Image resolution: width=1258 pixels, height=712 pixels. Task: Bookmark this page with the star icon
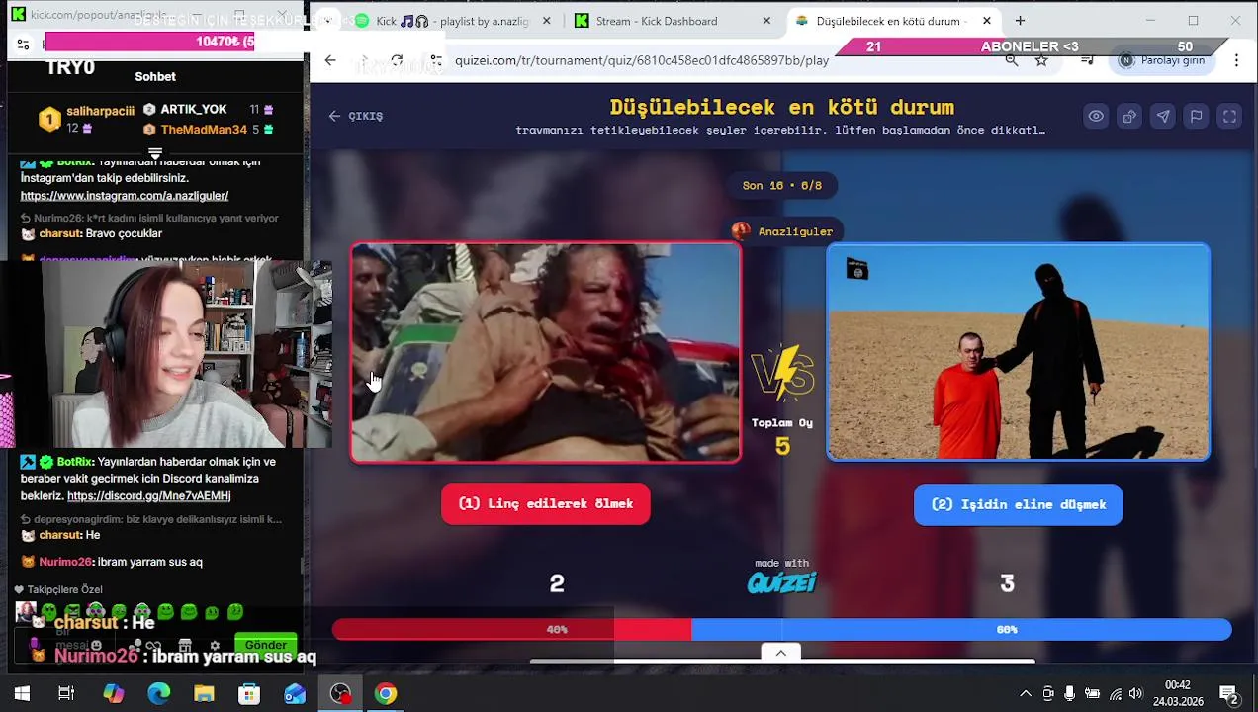[x=1041, y=60]
